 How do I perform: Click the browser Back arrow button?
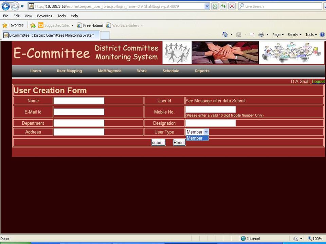click(x=6, y=6)
